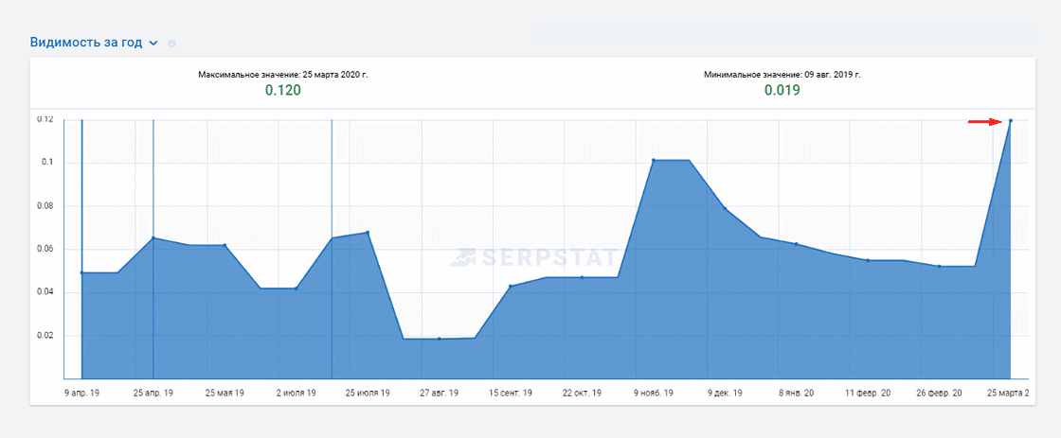This screenshot has height=438, width=1061.
Task: Open the Видимость за год dropdown title
Action: (x=86, y=43)
